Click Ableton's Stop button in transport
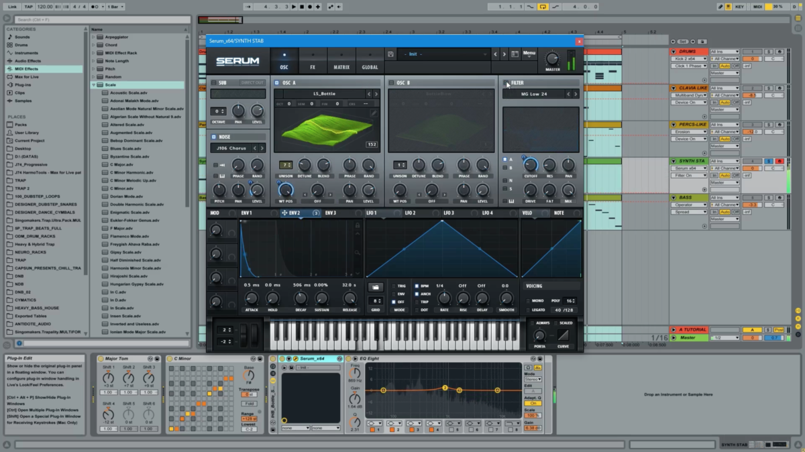Screen dimensions: 805x452 pyautogui.click(x=302, y=7)
